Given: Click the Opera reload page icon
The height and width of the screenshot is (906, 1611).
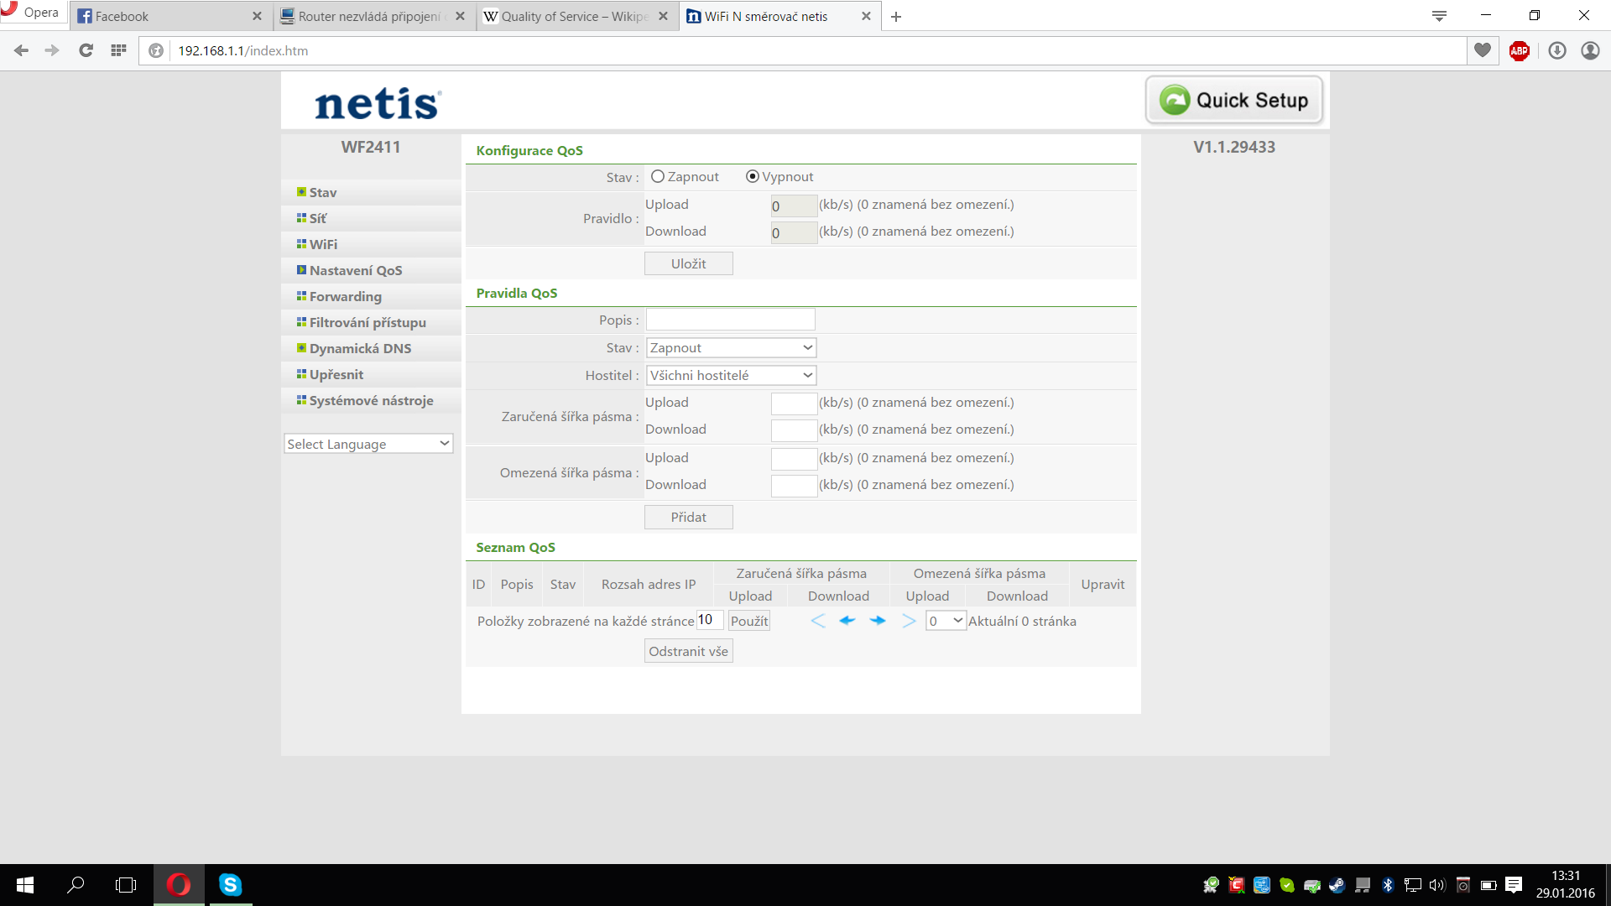Looking at the screenshot, I should click(x=86, y=50).
